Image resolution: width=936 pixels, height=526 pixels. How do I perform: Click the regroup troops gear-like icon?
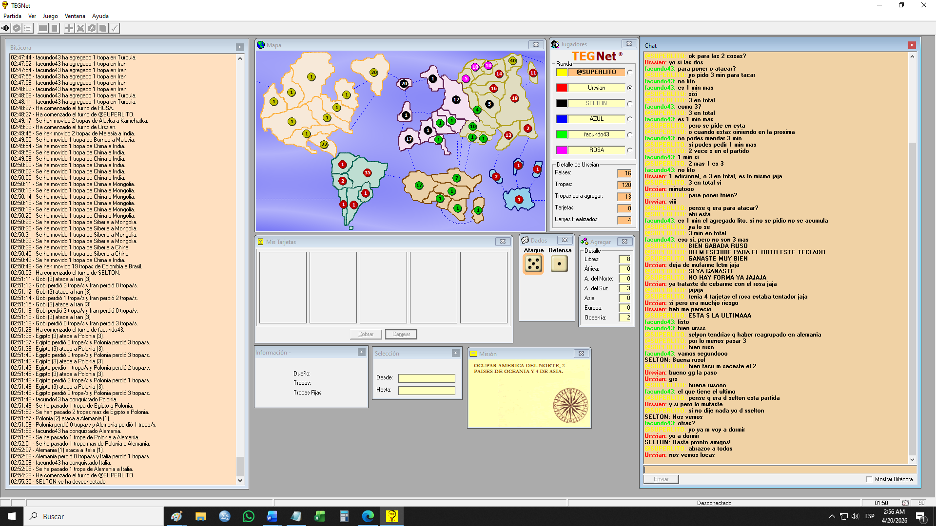(92, 28)
